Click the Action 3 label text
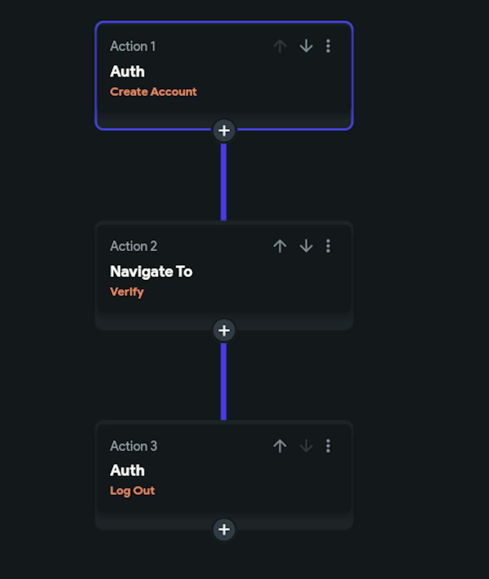The width and height of the screenshot is (489, 579). point(133,446)
